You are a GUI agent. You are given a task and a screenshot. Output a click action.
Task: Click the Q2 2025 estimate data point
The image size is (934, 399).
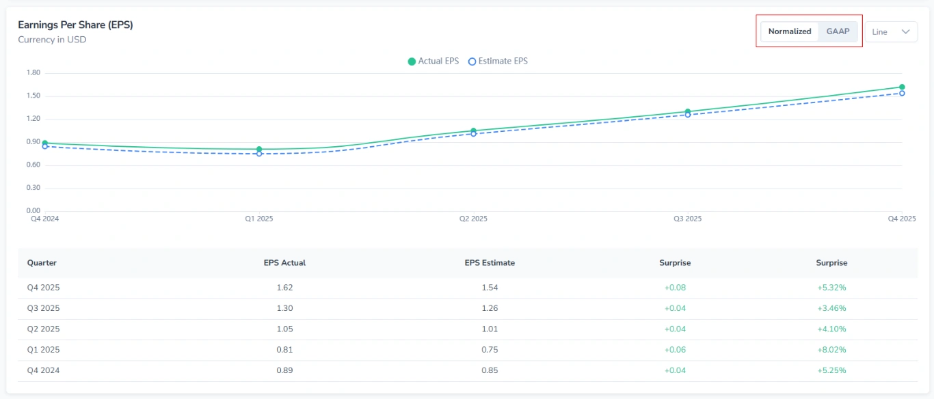[x=473, y=135]
